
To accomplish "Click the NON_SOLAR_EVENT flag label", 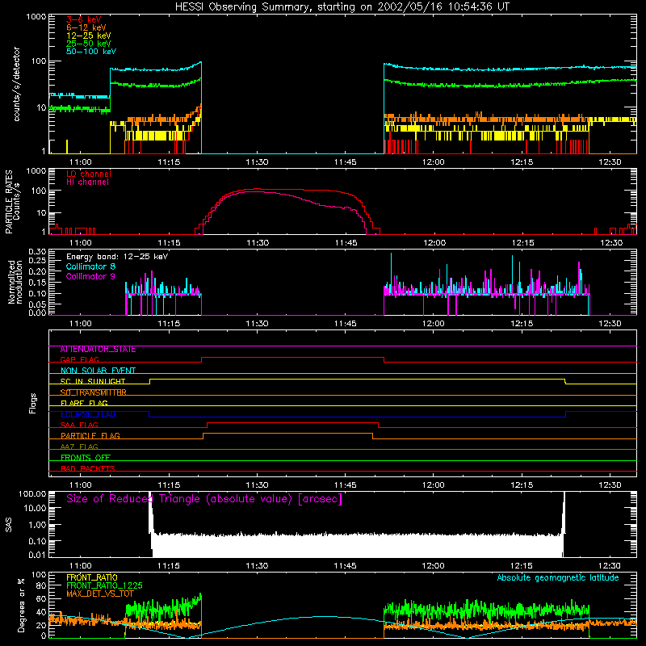I will tap(98, 371).
